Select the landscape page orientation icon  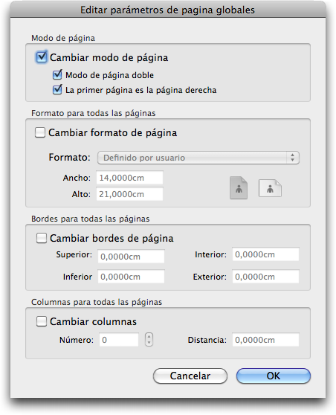270,188
